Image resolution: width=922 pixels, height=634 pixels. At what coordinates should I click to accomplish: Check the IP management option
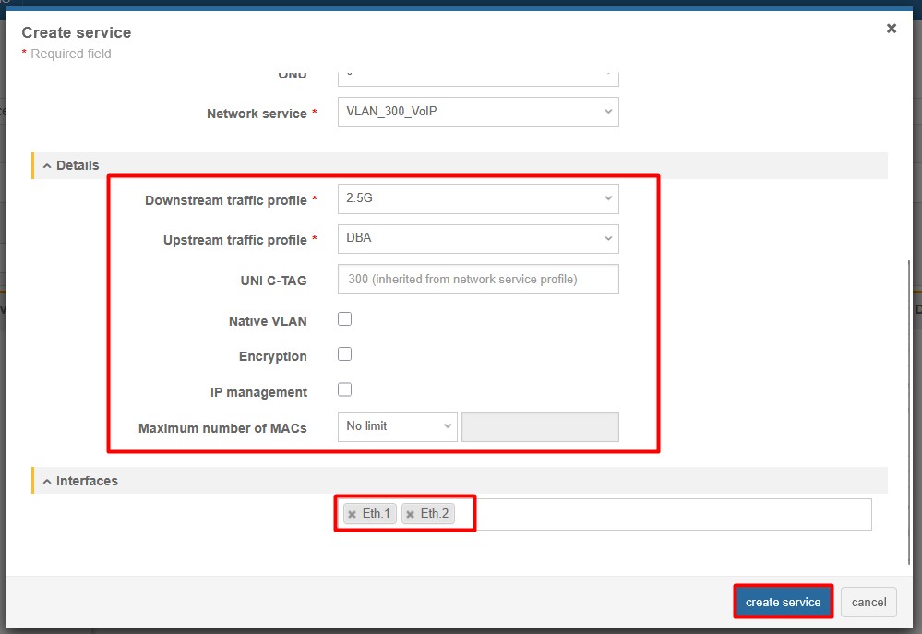click(344, 390)
